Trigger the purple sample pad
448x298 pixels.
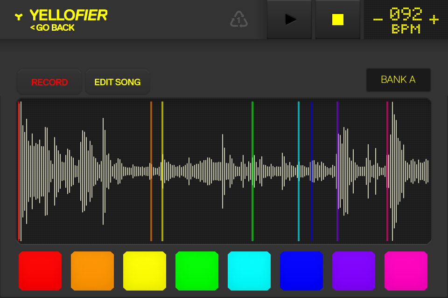(354, 271)
